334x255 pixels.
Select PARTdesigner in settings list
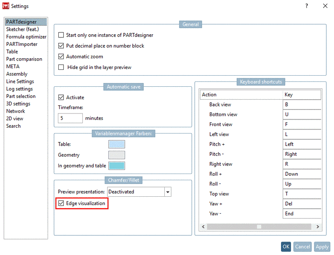coord(26,22)
